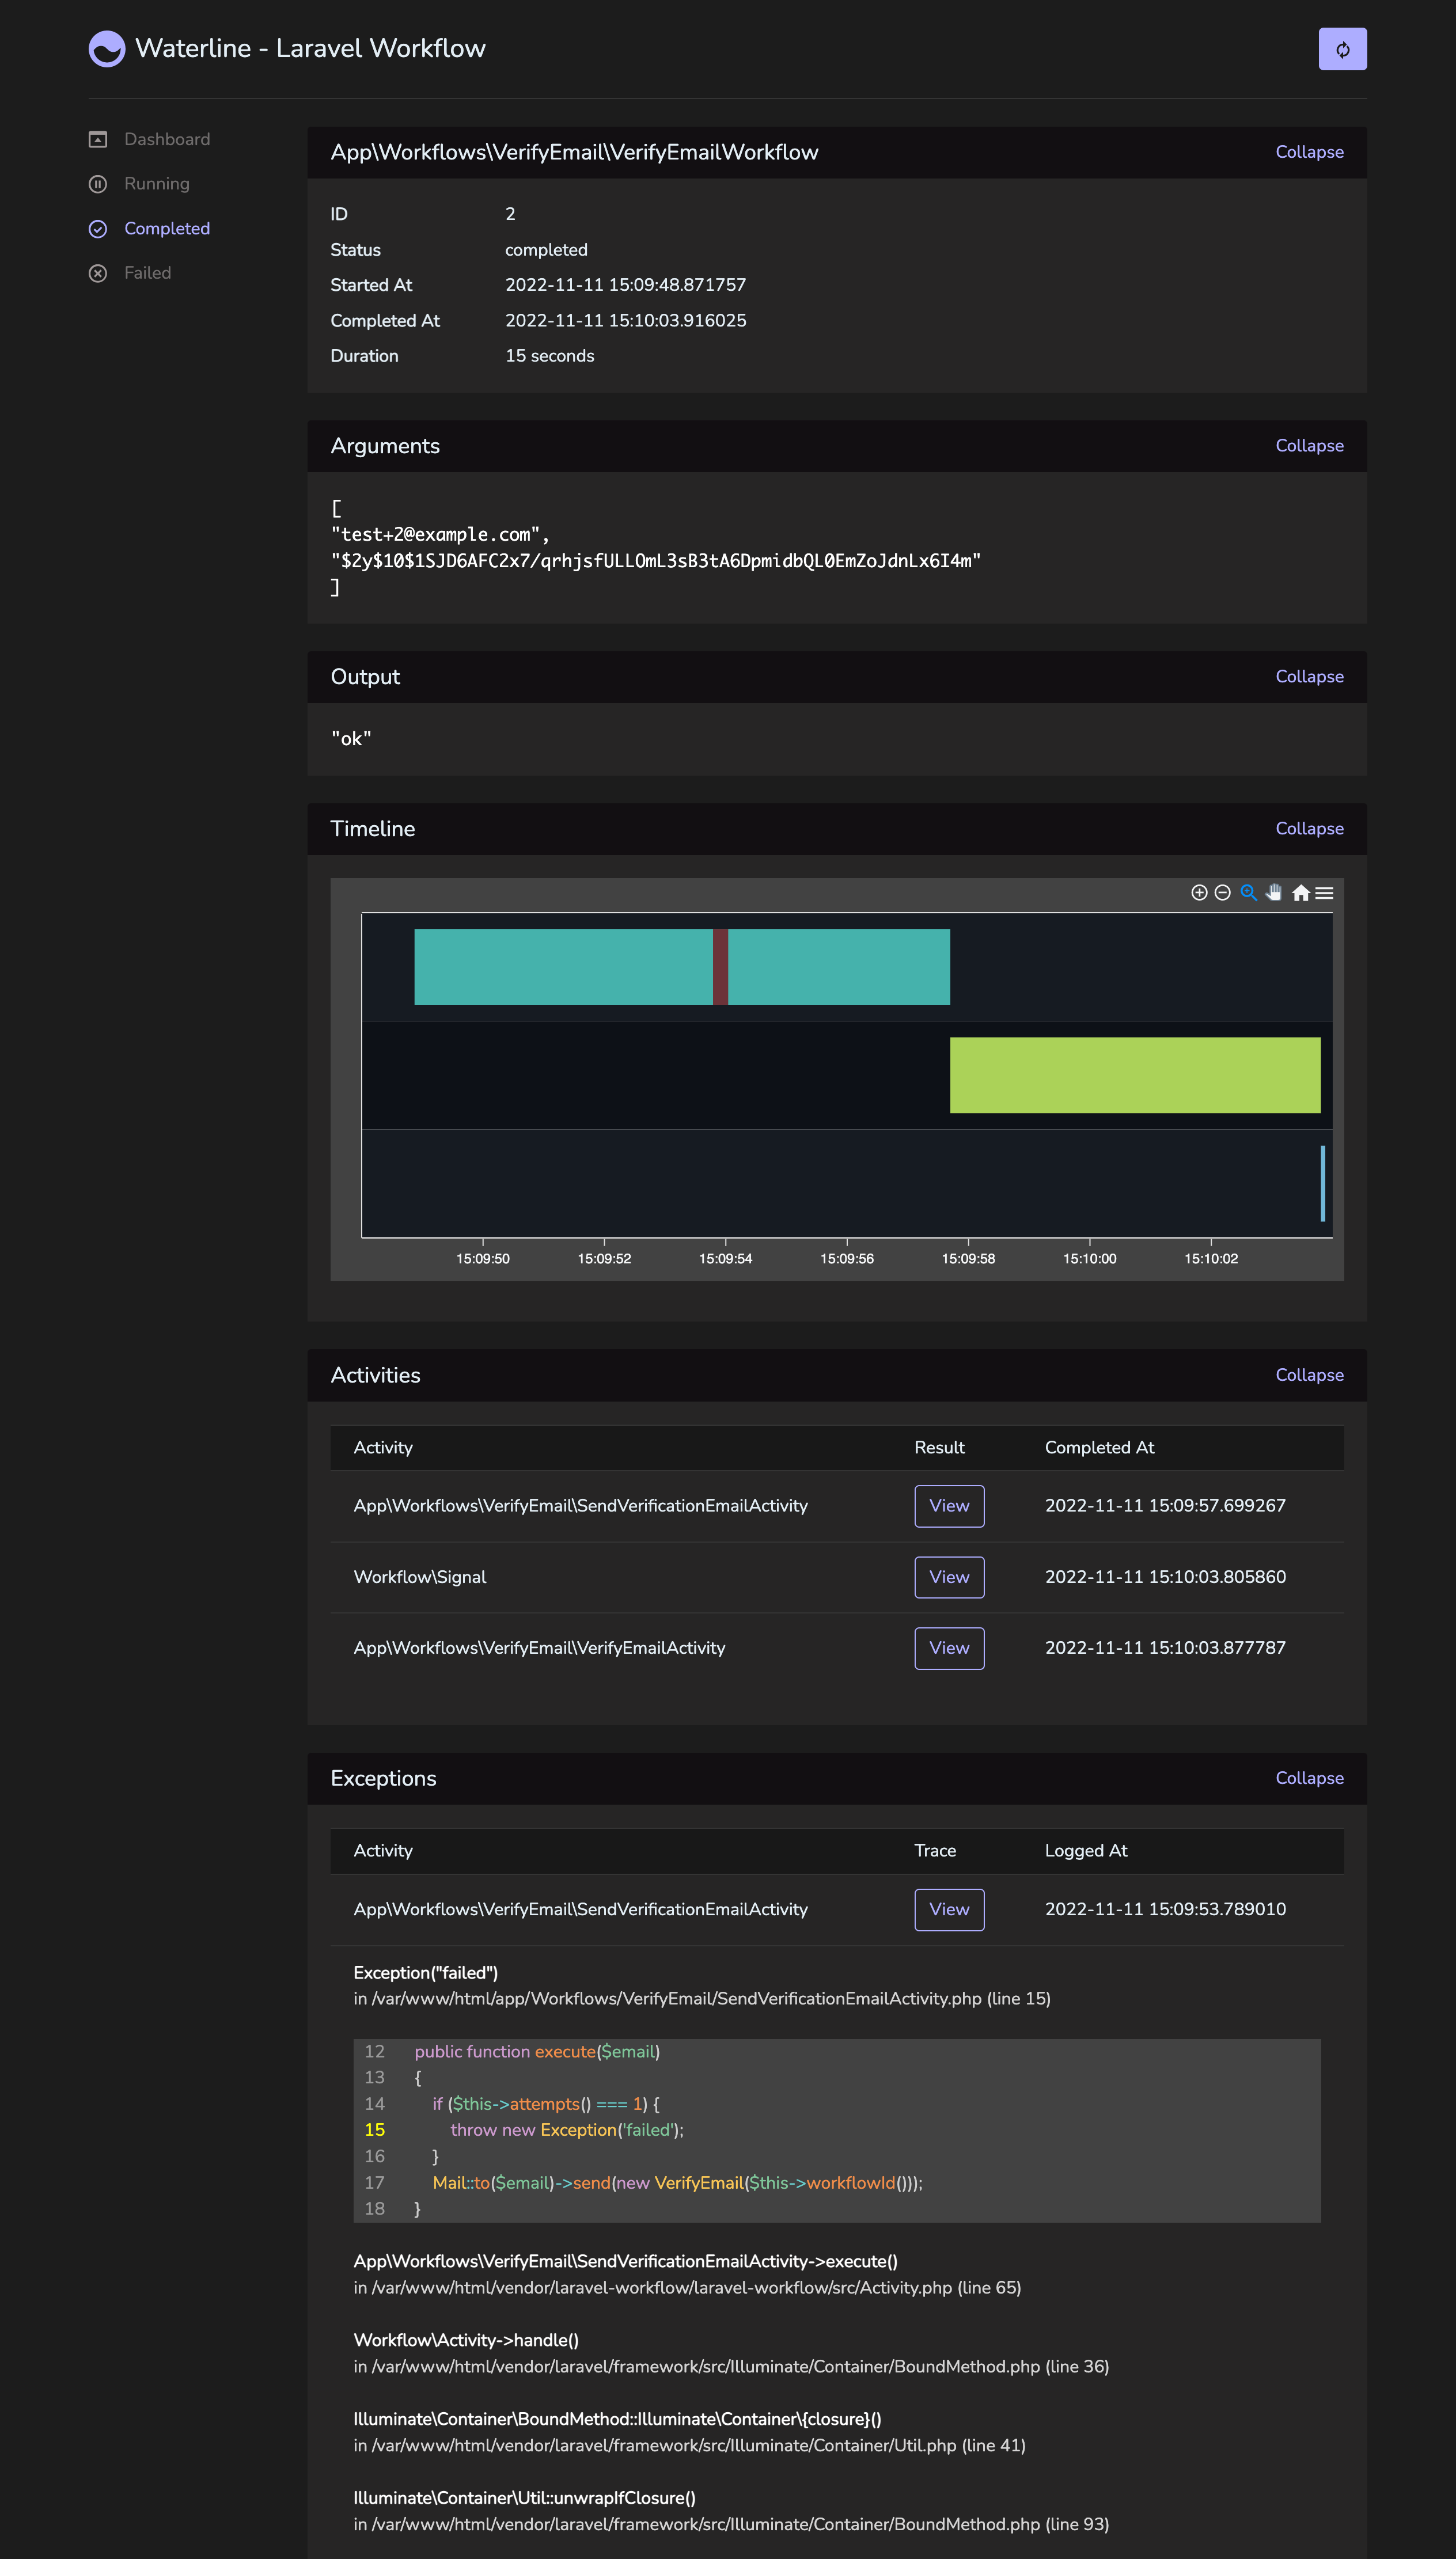
Task: Click the refresh icon in the top right
Action: 1342,48
